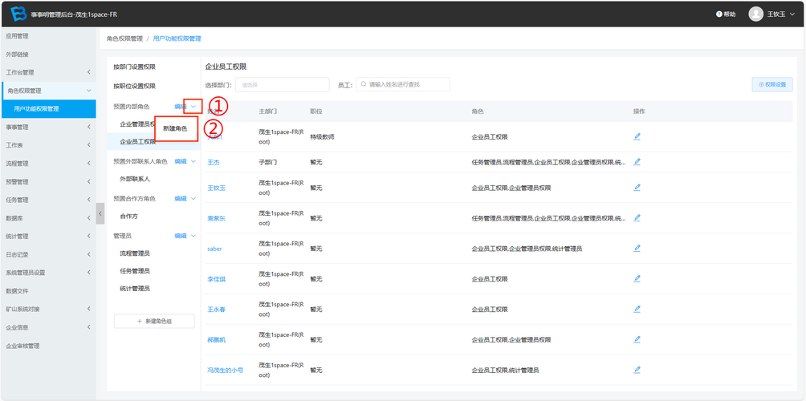Open employee link 王永春
The image size is (806, 401).
pos(217,309)
